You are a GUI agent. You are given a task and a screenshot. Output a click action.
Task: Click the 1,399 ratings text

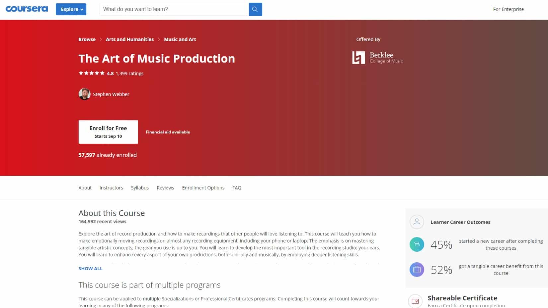coord(129,74)
